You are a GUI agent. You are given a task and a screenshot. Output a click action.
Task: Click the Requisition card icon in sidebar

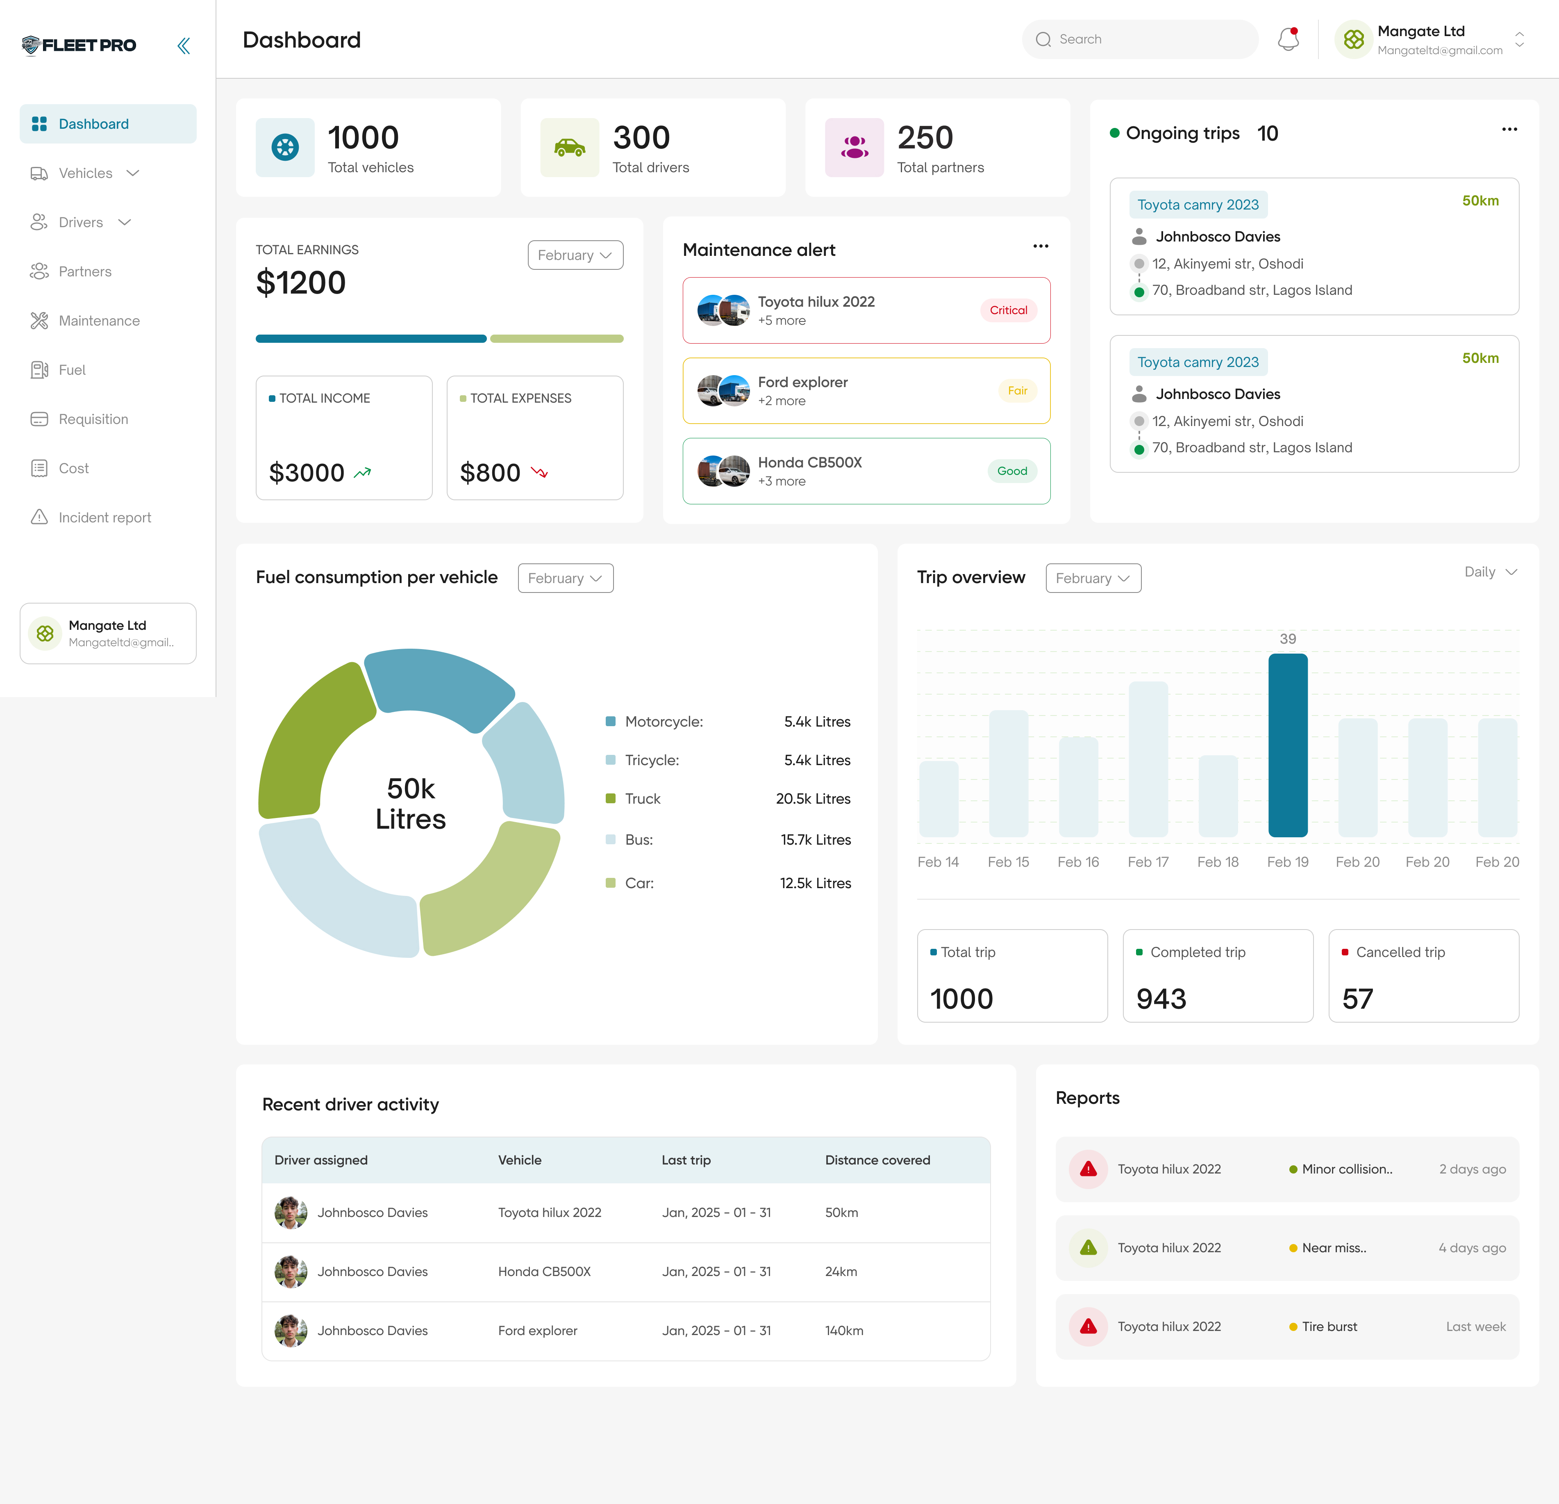point(39,419)
